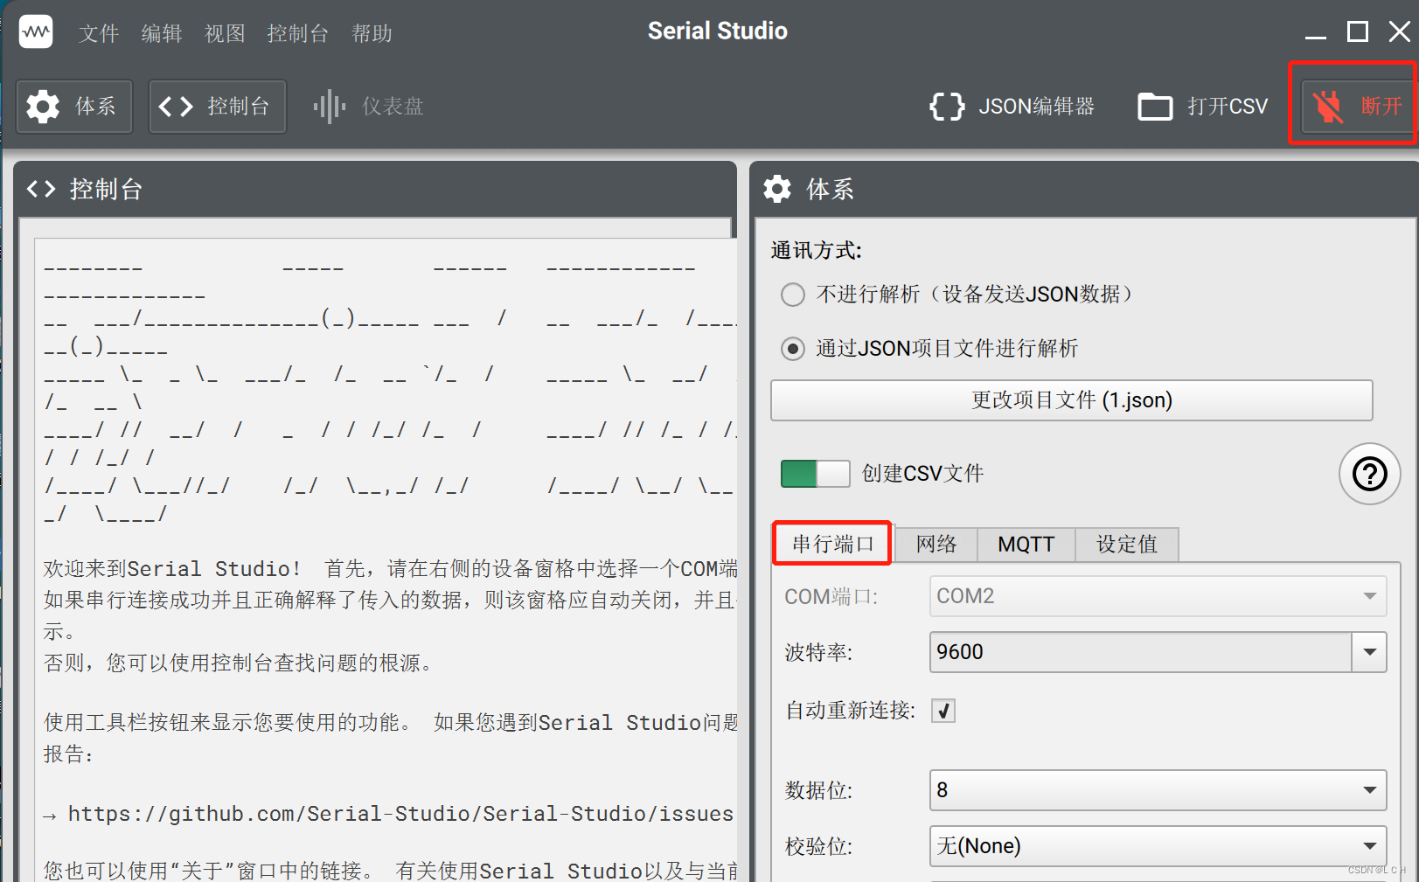Click the Serial Studio waveform logo icon
Screen dimensions: 1419x882
point(36,32)
